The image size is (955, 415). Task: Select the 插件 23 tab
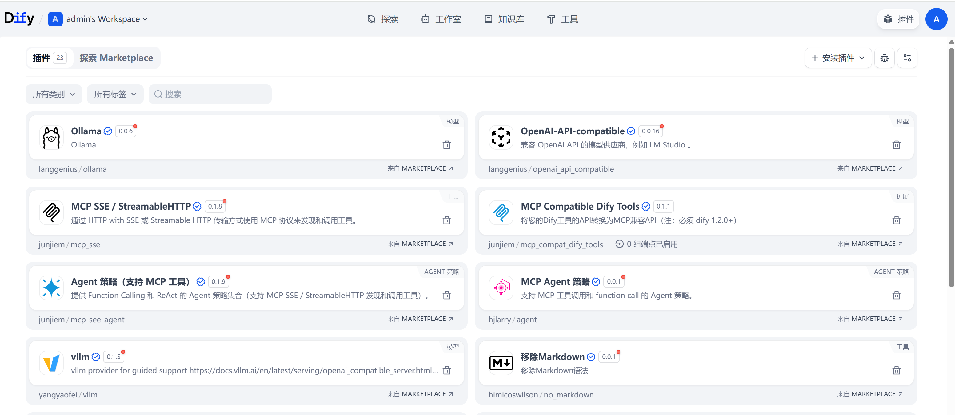point(50,58)
